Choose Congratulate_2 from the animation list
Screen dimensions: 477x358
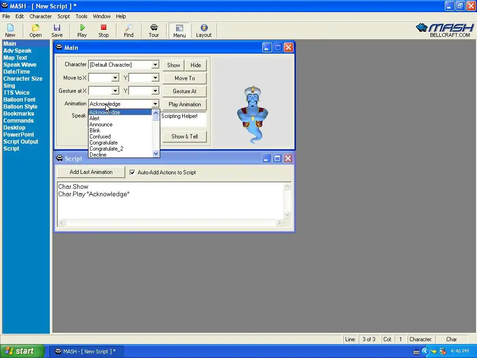click(x=120, y=149)
